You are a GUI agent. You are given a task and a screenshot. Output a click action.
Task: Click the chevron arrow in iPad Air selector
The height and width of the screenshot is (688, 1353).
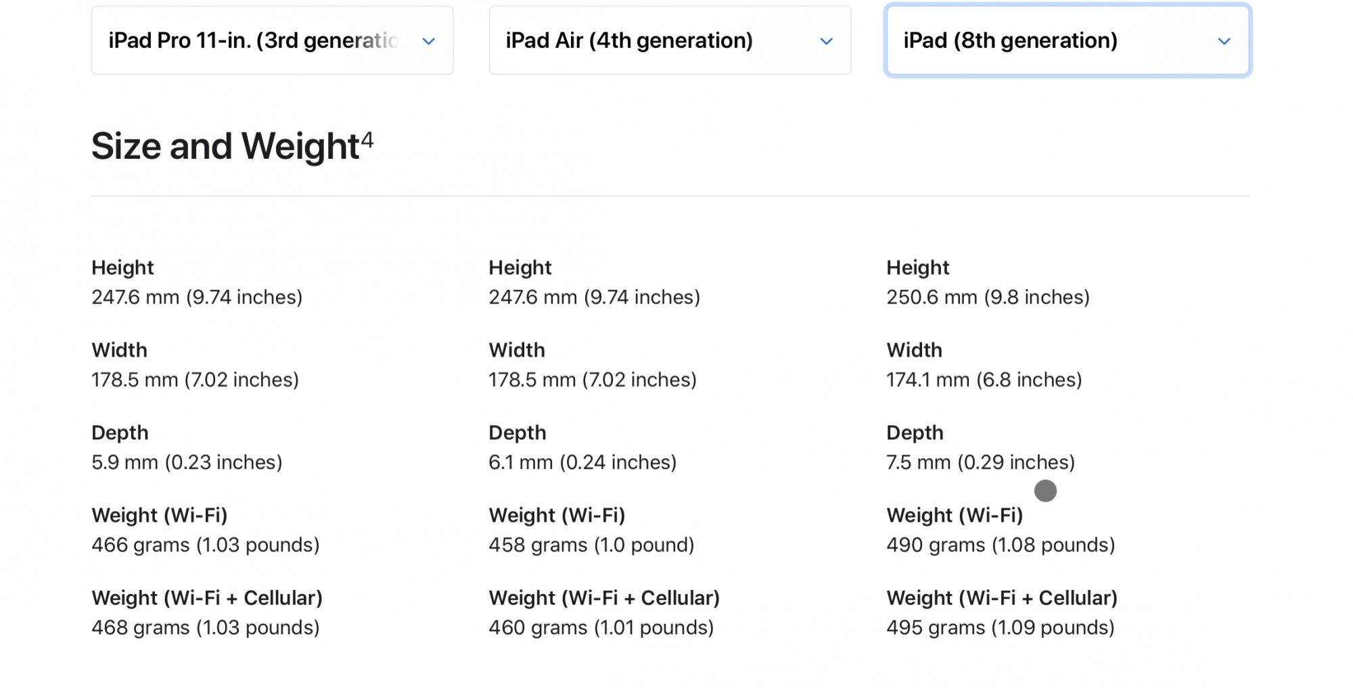pyautogui.click(x=826, y=41)
